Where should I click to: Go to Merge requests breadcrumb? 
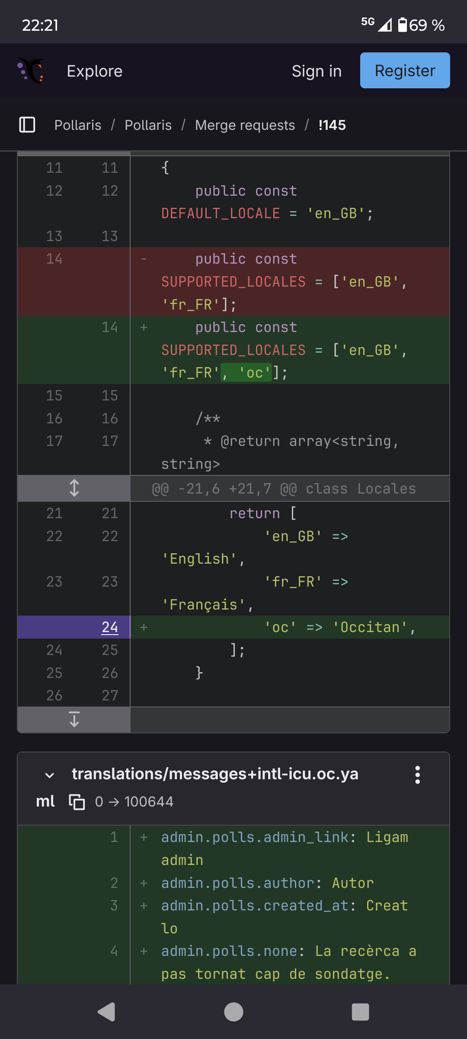[x=245, y=125]
